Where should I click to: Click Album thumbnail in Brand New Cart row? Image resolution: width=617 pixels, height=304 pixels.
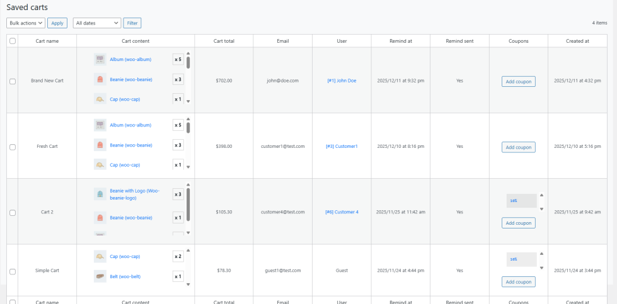(100, 59)
